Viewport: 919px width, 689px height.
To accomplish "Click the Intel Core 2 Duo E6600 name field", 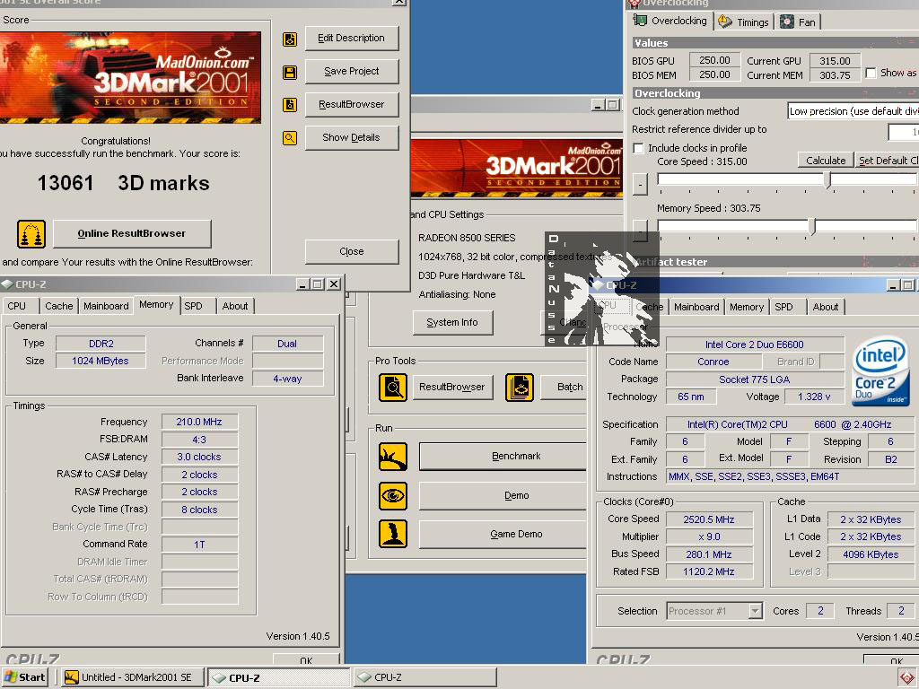I will (x=755, y=344).
